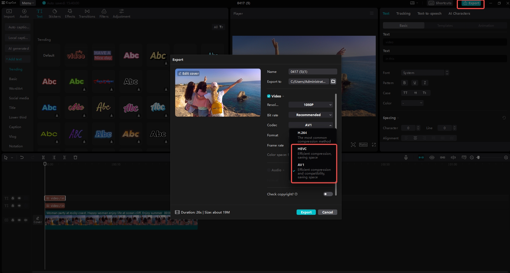Hide the first text track with its eye icon
Viewport: 510px width, 273px height.
[x=19, y=198]
